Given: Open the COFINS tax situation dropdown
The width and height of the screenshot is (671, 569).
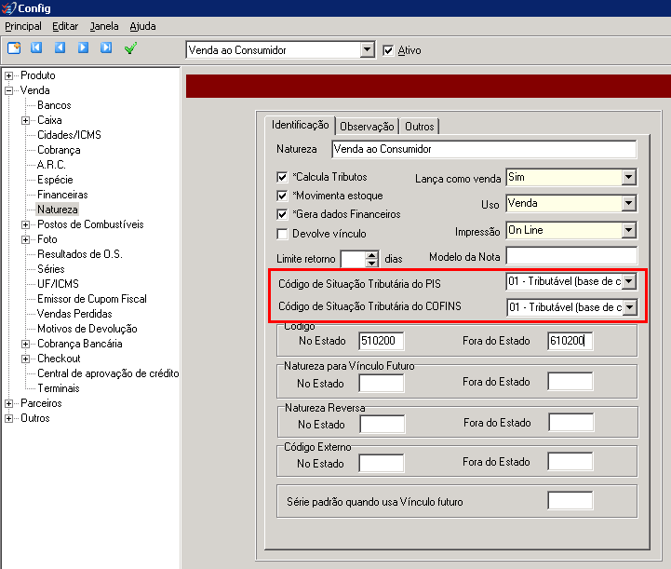Looking at the screenshot, I should (x=629, y=307).
